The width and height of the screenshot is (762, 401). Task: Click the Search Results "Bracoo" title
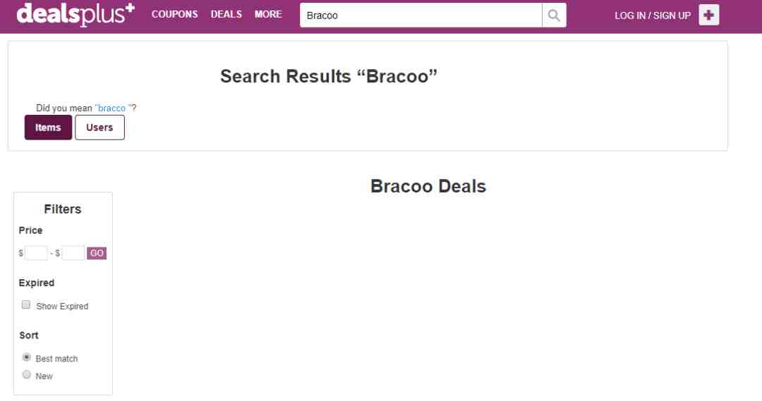point(329,76)
